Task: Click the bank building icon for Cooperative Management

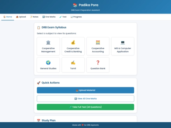Action: pos(48,43)
